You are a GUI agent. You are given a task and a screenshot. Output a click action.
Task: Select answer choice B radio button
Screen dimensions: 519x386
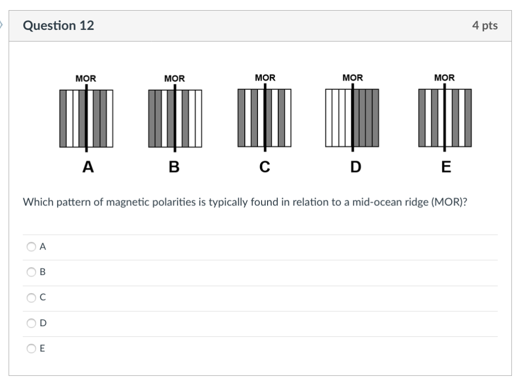(31, 272)
